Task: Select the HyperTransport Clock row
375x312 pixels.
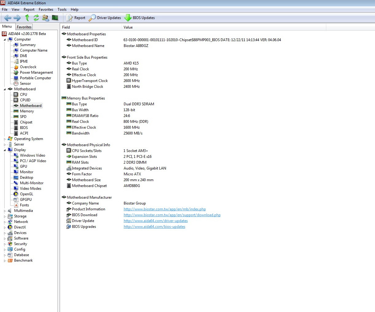Action: pos(103,81)
